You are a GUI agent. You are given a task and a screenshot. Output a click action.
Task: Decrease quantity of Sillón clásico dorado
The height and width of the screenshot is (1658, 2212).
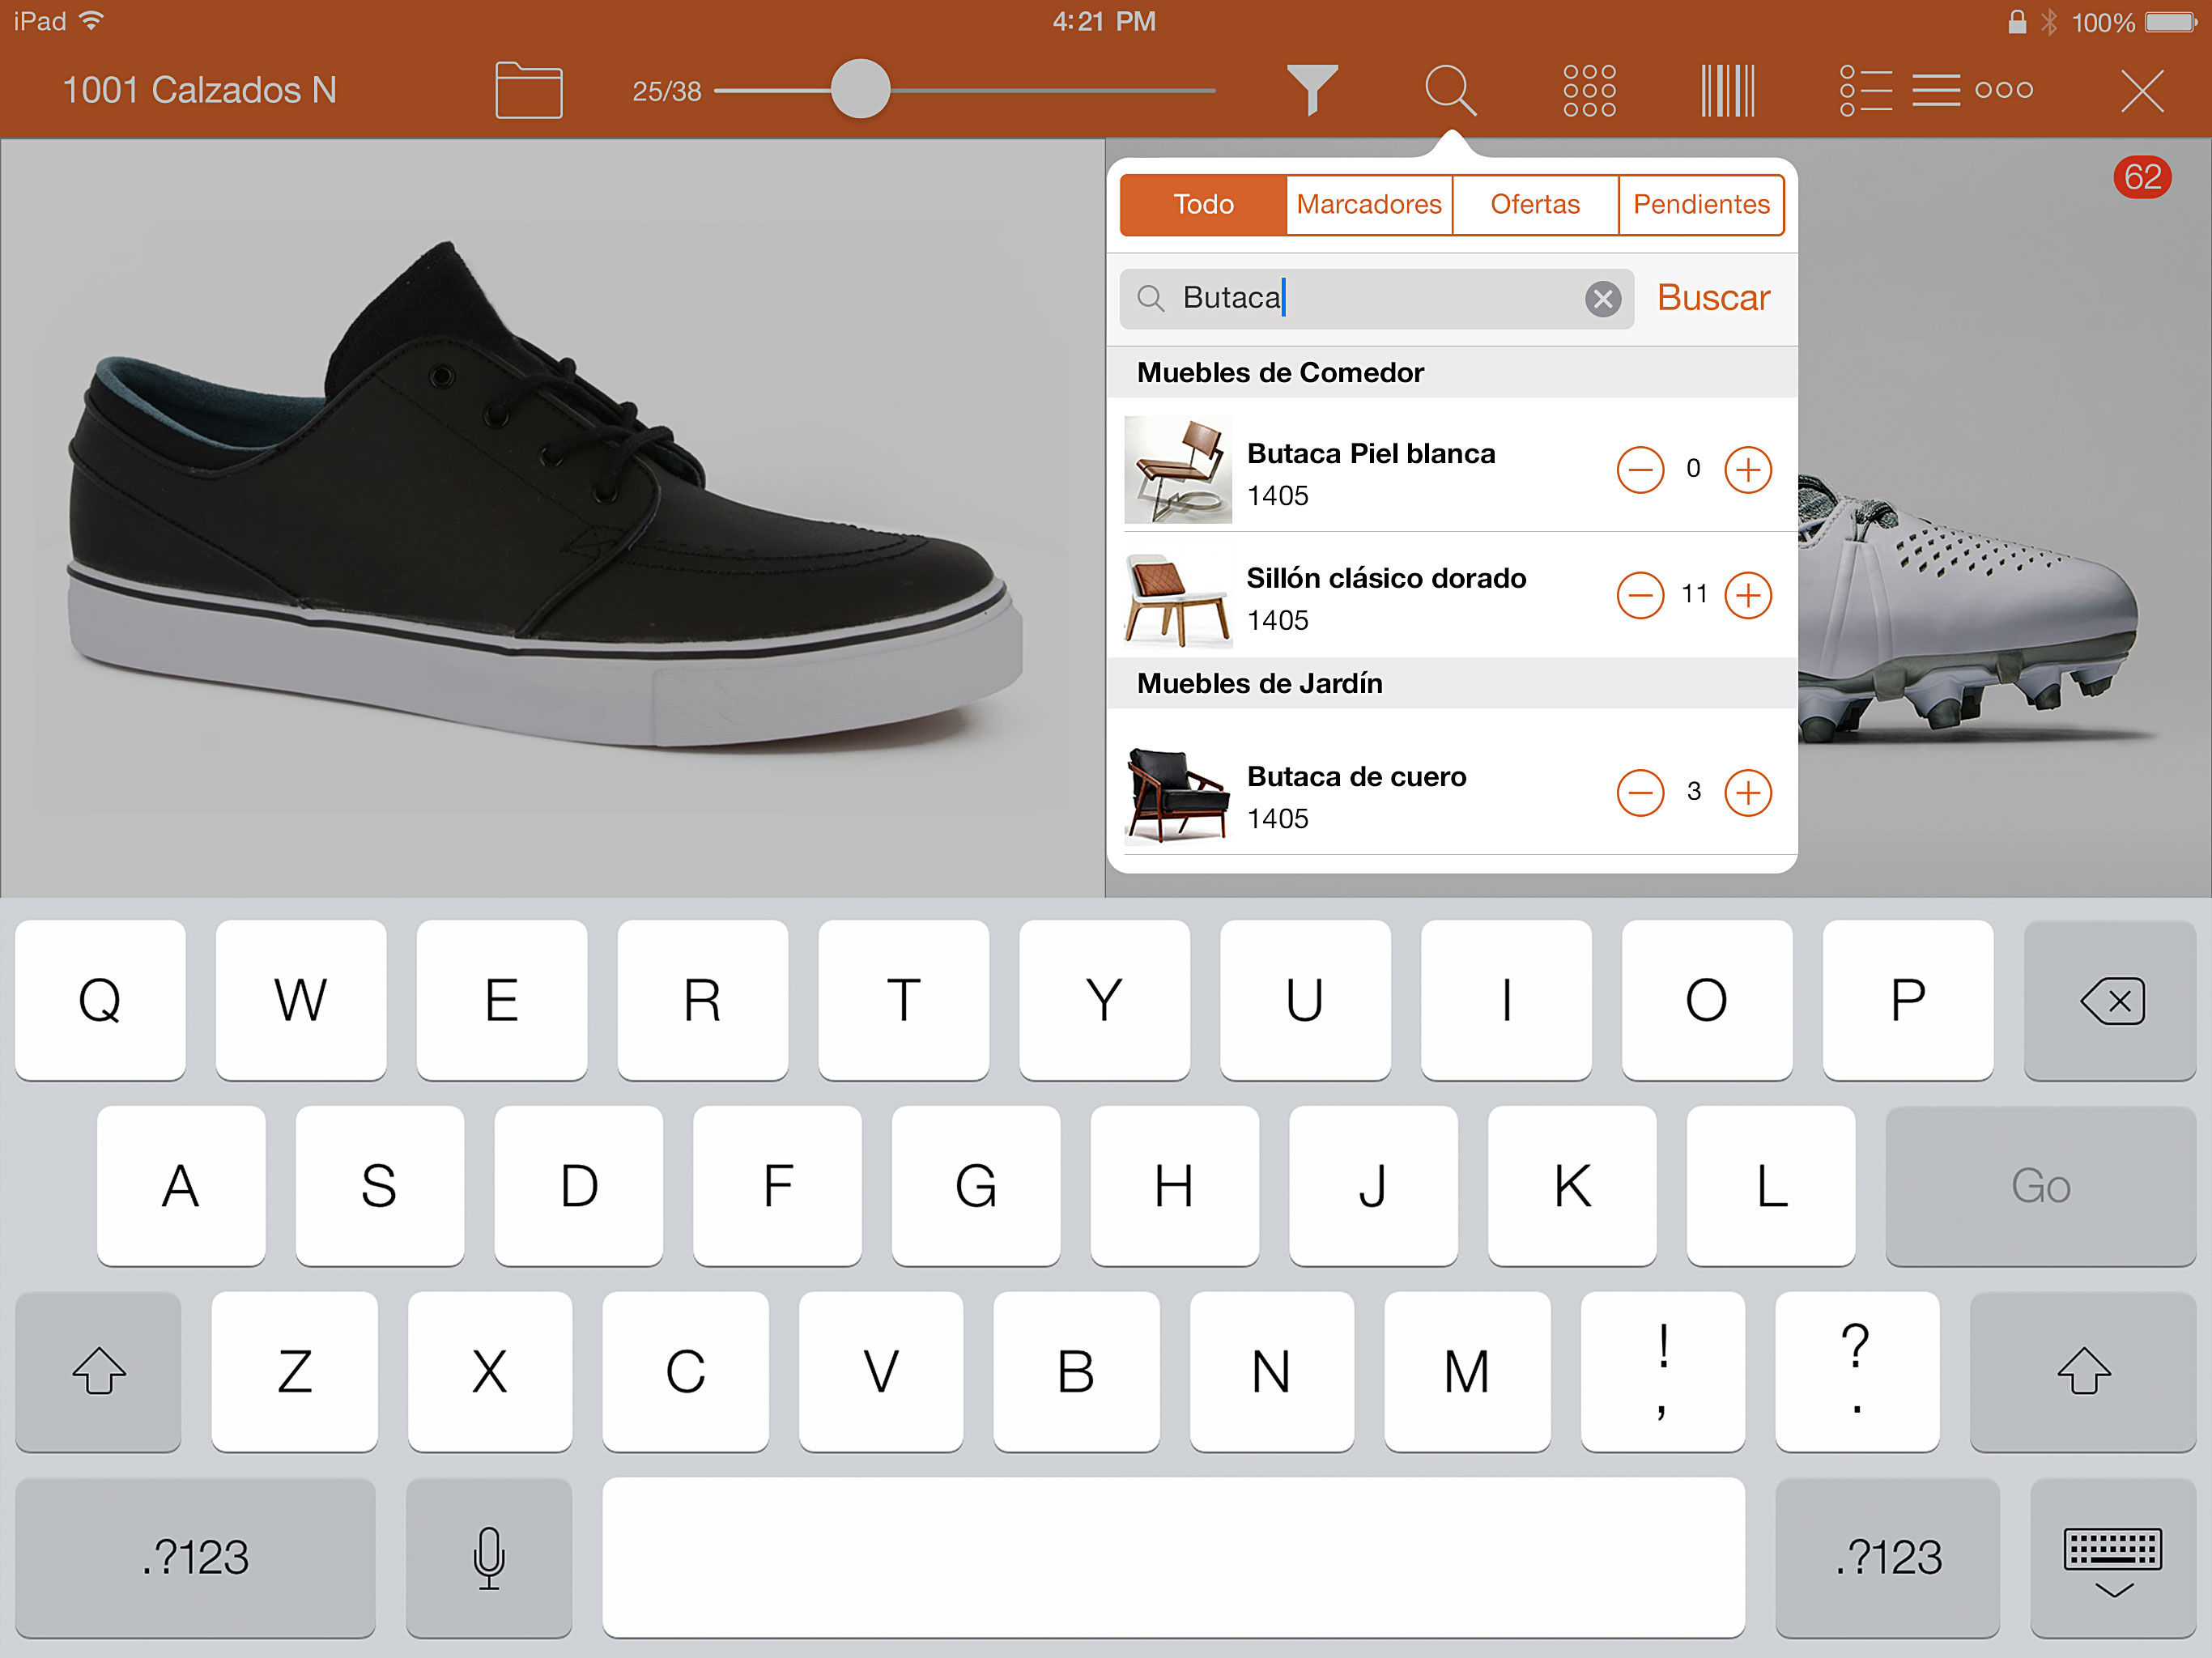1640,595
